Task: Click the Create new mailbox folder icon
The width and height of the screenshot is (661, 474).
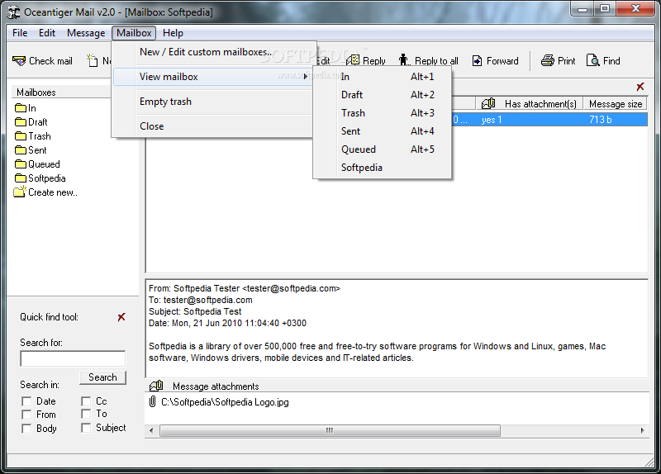Action: 20,192
